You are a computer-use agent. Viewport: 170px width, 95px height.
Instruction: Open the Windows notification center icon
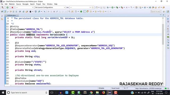166,93
